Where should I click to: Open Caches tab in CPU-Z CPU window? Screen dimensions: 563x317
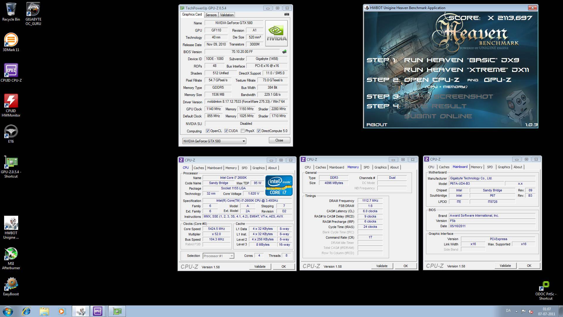click(199, 168)
